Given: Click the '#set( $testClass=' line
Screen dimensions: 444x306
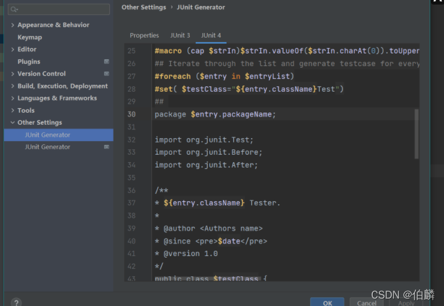Looking at the screenshot, I should (249, 89).
